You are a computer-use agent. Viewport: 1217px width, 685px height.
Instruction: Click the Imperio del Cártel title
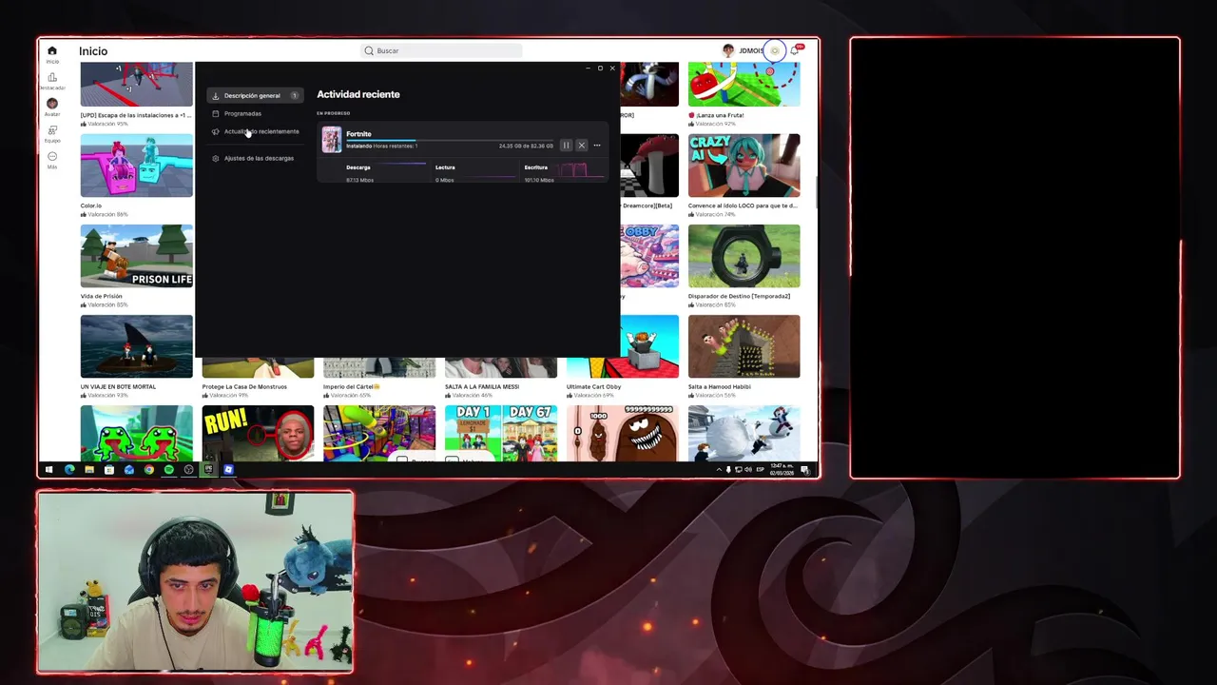click(352, 386)
